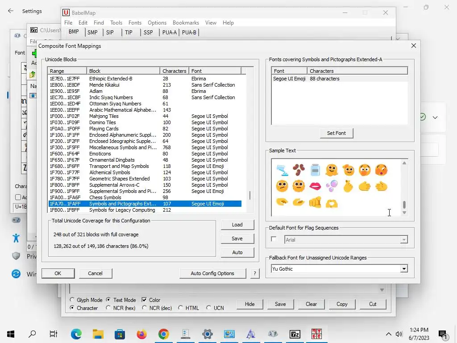
Task: Click the bubbles emoji in Sample Text
Action: [332, 186]
